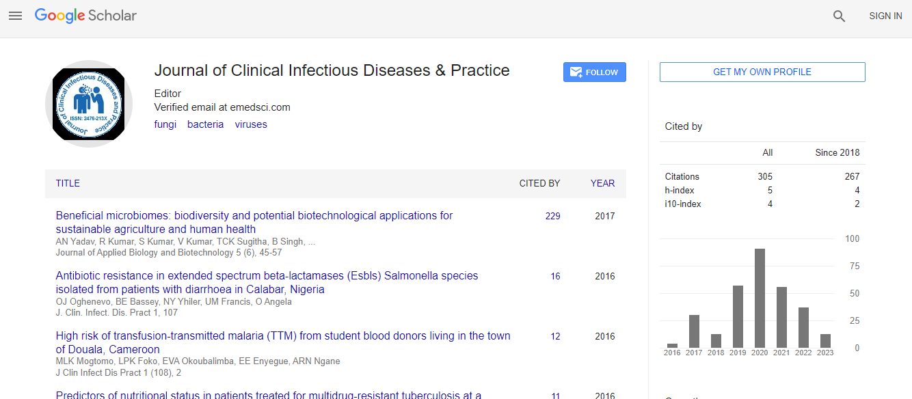912x399 pixels.
Task: Open the hamburger main menu
Action: click(x=16, y=16)
